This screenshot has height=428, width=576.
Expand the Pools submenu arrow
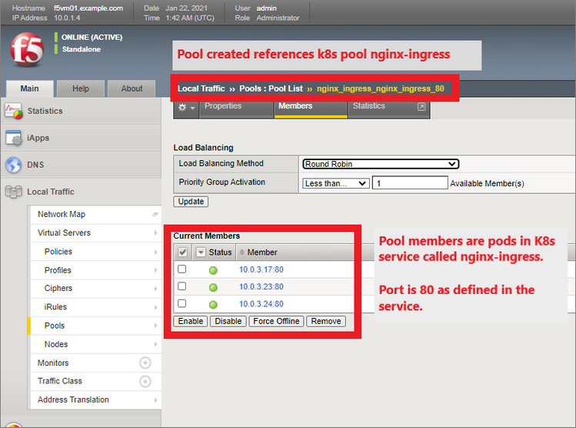point(156,326)
